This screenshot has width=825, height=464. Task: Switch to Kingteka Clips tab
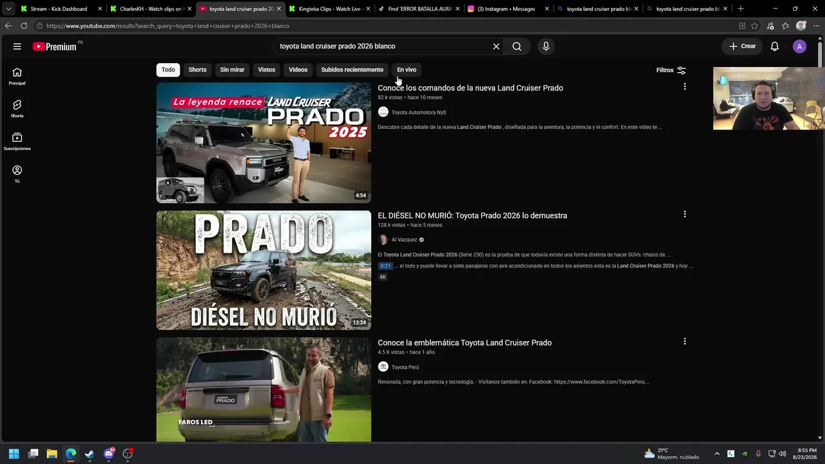coord(329,9)
